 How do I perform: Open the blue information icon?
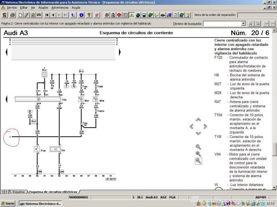81,15
